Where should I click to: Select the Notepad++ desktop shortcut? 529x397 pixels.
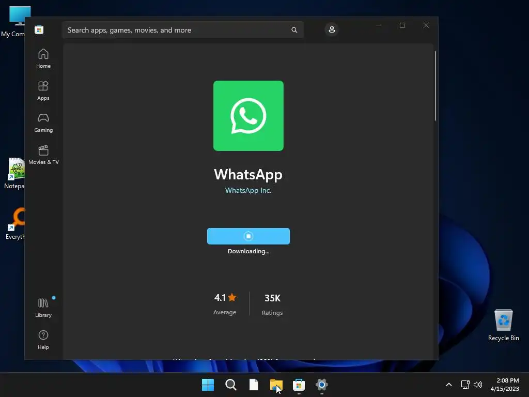coord(13,173)
